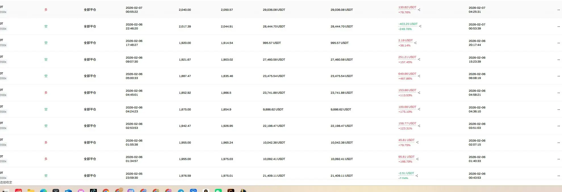Select the +123.31% return percentage
The height and width of the screenshot is (192, 562).
[405, 129]
